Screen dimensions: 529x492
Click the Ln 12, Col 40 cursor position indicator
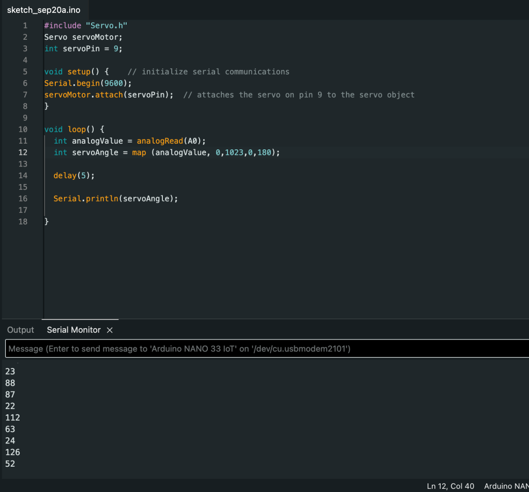point(450,486)
